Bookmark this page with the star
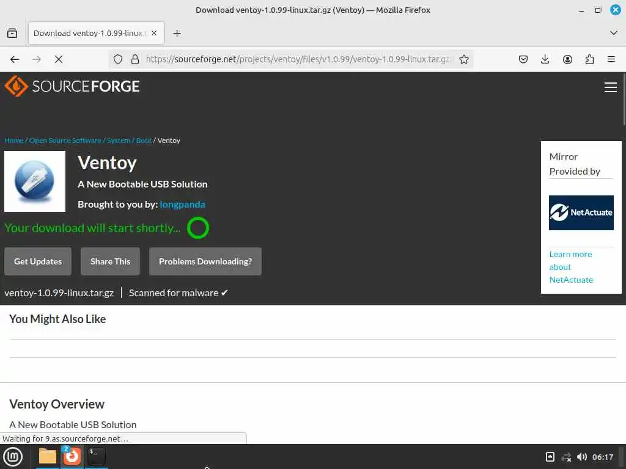 (x=464, y=59)
